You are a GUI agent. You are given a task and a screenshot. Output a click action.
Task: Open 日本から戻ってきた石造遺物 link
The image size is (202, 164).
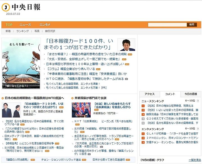pos(109,160)
